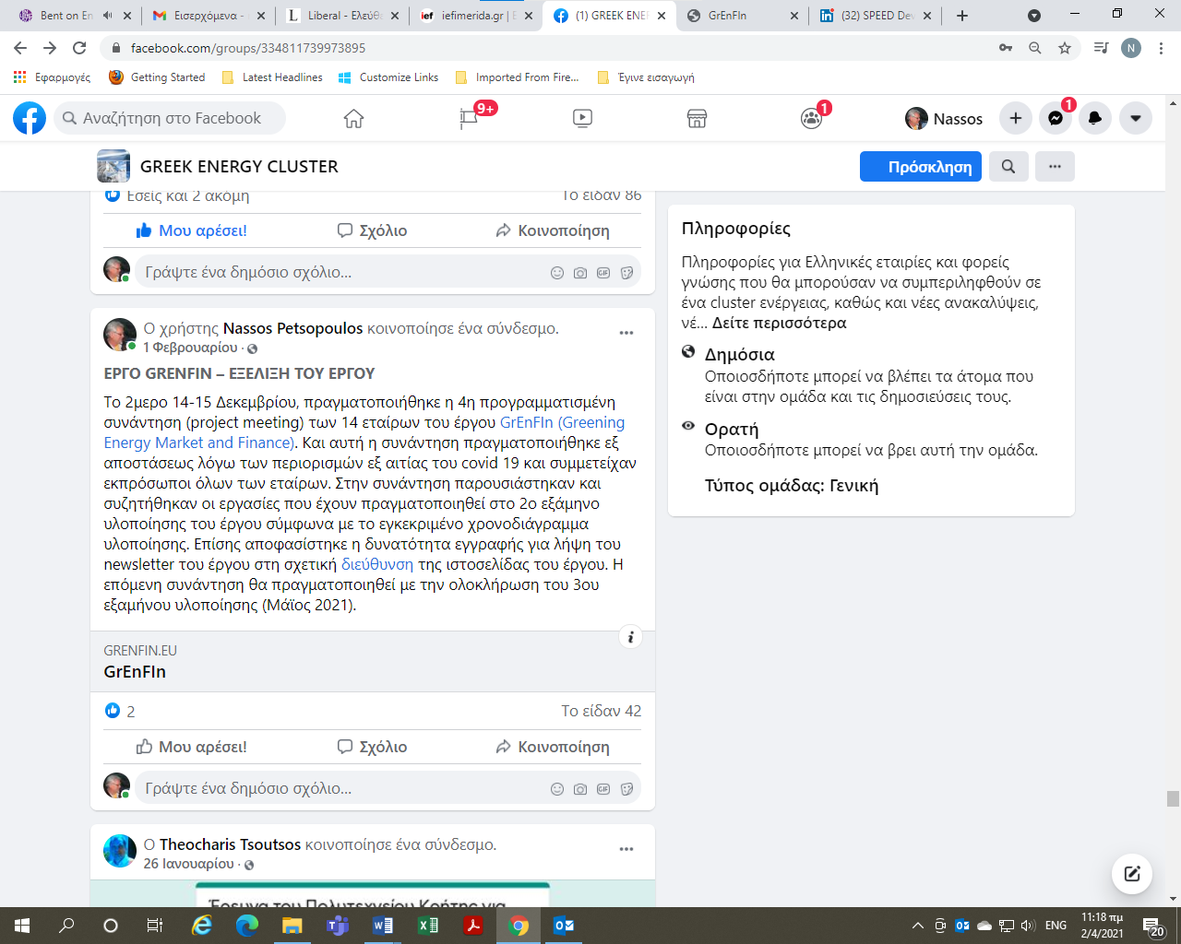Open the GRENFIN.EU link preview title
The image size is (1181, 944).
pyautogui.click(x=135, y=672)
